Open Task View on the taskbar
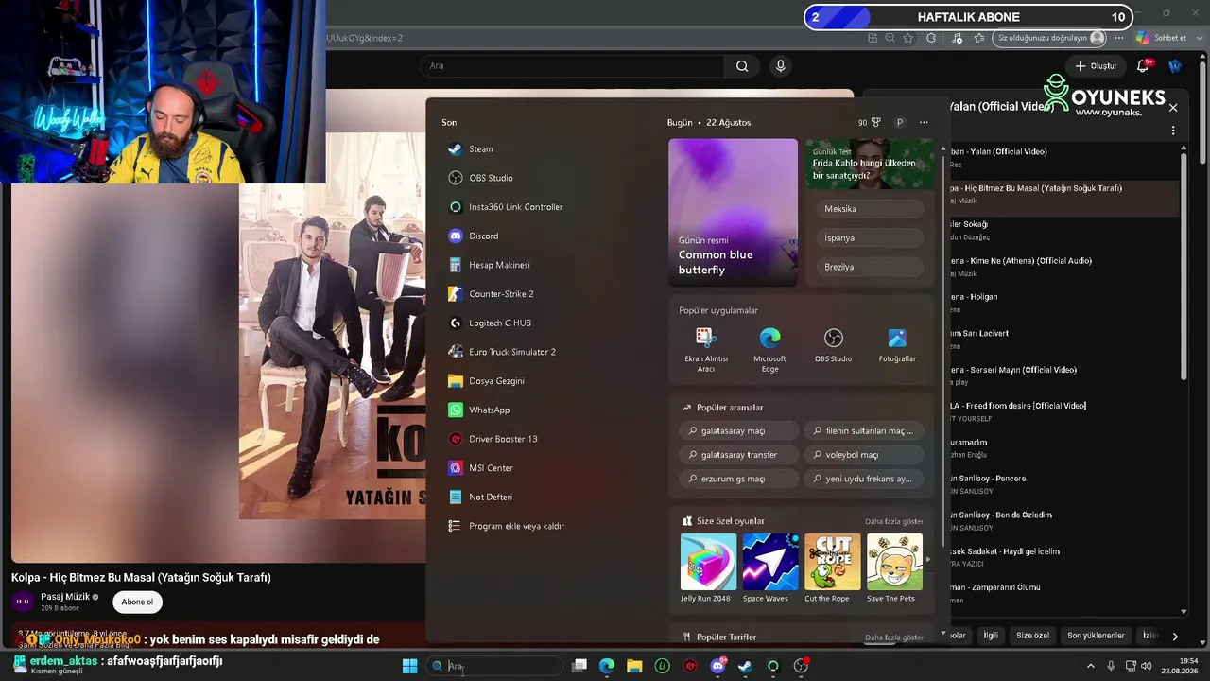This screenshot has height=681, width=1210. tap(579, 666)
